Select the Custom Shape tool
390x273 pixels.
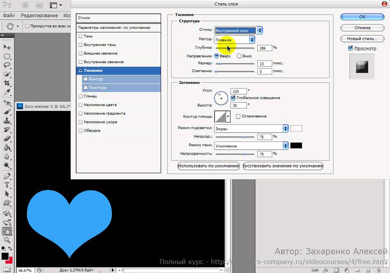[7, 203]
